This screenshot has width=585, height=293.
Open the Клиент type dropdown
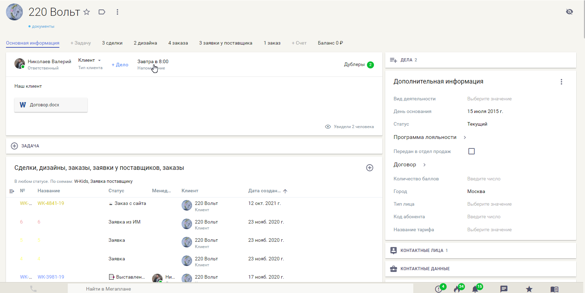(90, 60)
